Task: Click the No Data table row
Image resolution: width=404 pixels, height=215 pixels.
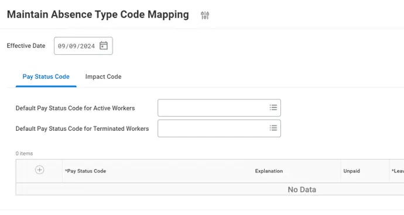Action: [210, 189]
